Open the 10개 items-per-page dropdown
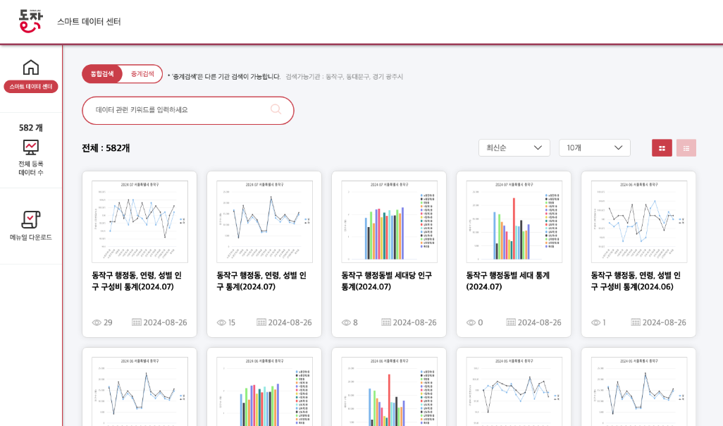 (x=594, y=148)
